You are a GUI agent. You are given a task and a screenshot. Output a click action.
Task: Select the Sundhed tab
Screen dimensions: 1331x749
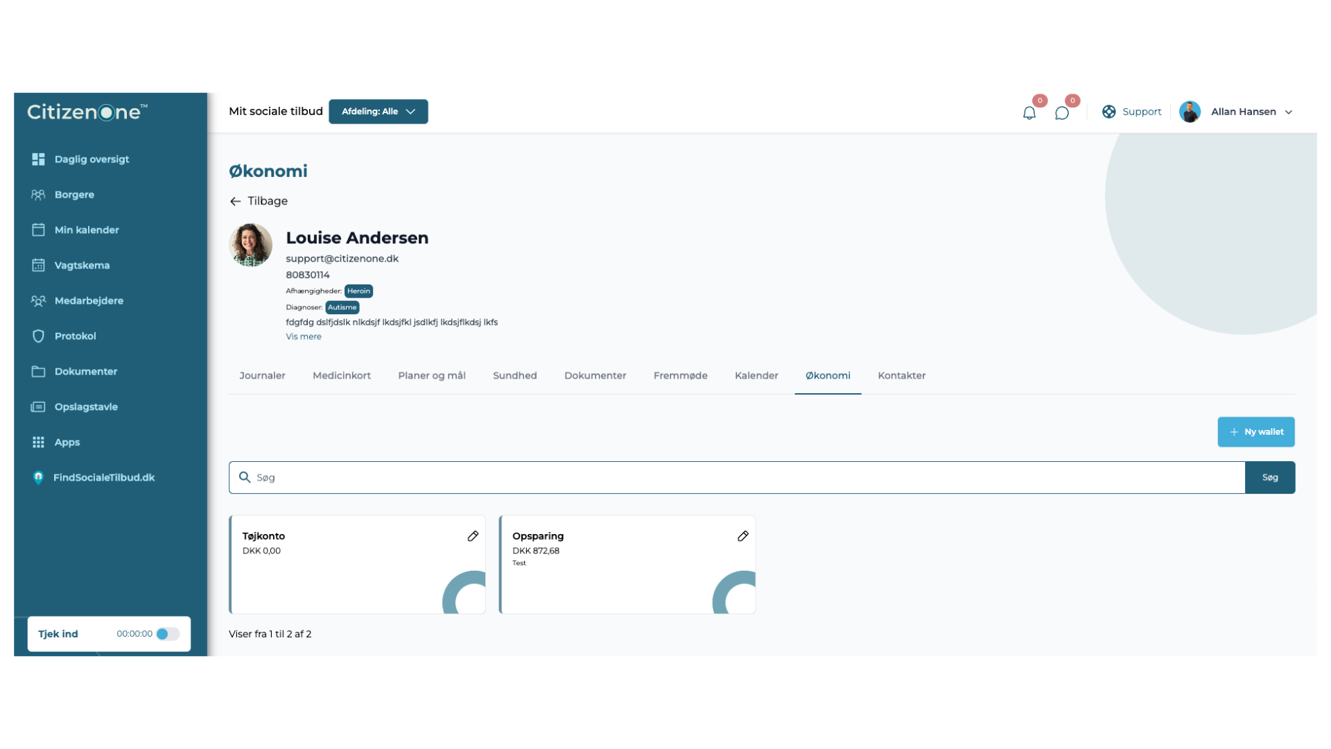tap(515, 376)
